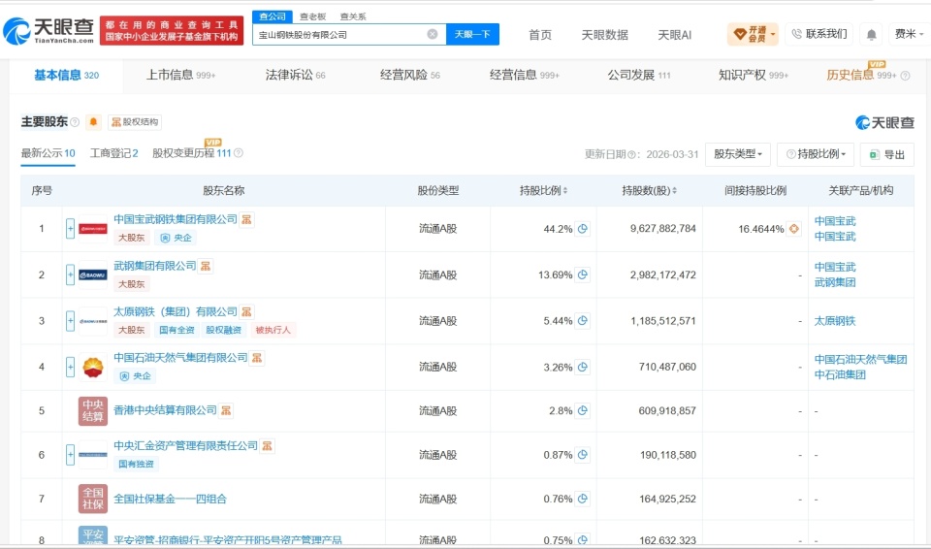
Task: Click the 中国石油 company logo
Action: coord(93,368)
